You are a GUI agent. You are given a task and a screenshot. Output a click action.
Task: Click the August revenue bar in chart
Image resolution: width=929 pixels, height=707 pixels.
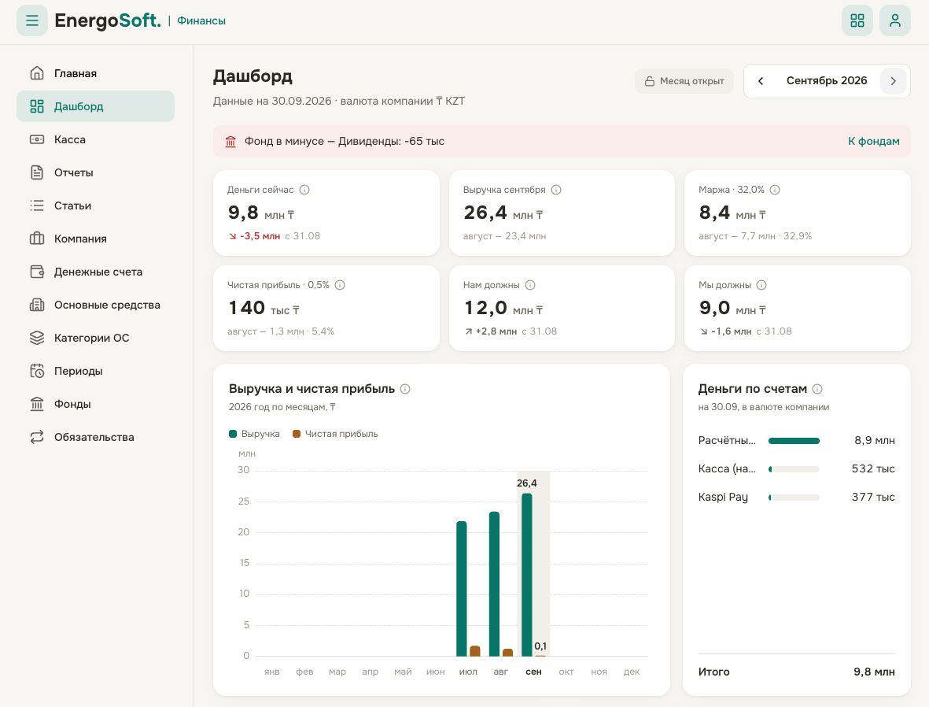click(x=494, y=584)
